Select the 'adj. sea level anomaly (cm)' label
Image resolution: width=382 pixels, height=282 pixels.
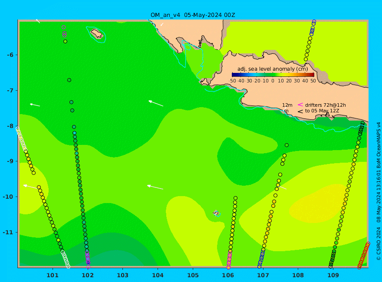(273, 69)
